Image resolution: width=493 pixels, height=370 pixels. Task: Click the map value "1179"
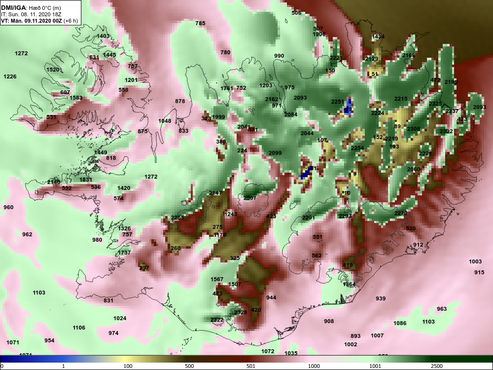pyautogui.click(x=220, y=235)
